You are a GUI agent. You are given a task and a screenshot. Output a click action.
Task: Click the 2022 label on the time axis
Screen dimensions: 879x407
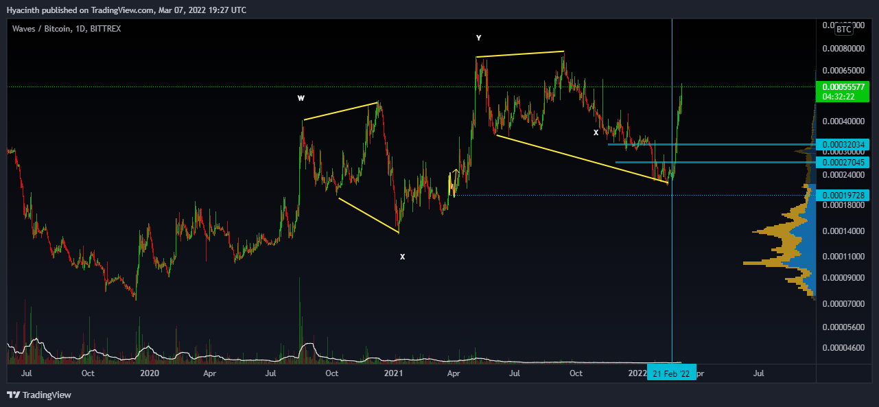tap(637, 373)
